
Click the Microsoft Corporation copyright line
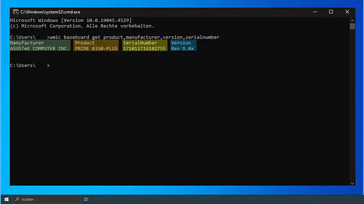click(82, 26)
